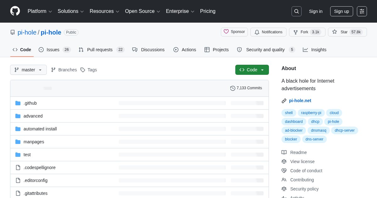Click the scale icon beside View license

(x=284, y=162)
